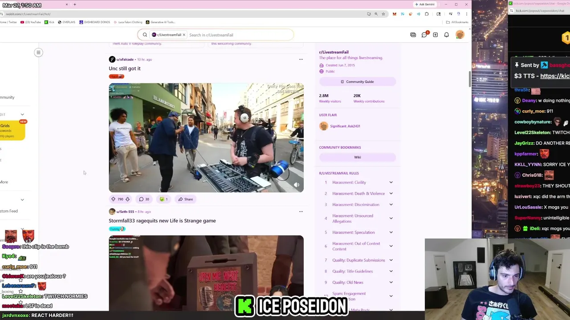Give award to 'Unc still got it' post
Screen dimensions: 570x320
click(x=163, y=199)
